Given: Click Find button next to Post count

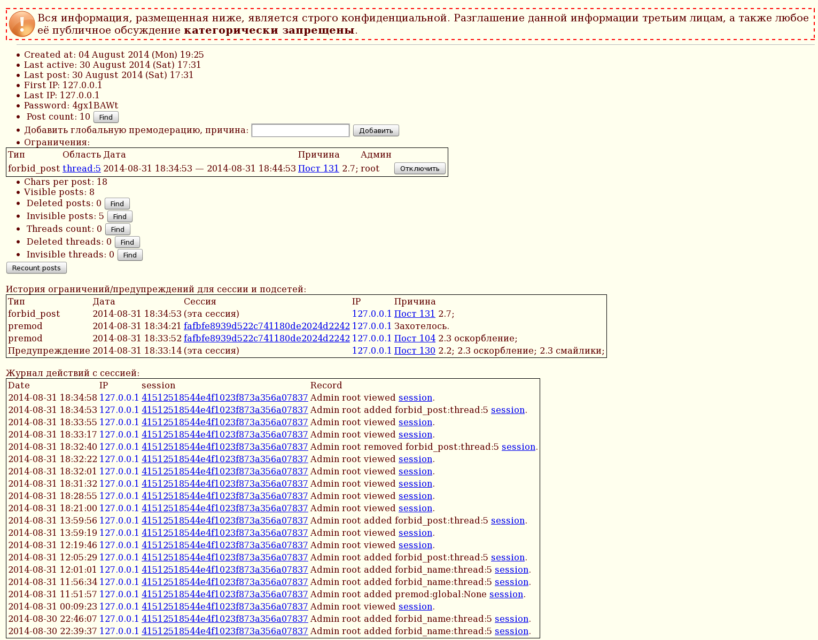Looking at the screenshot, I should (x=106, y=117).
